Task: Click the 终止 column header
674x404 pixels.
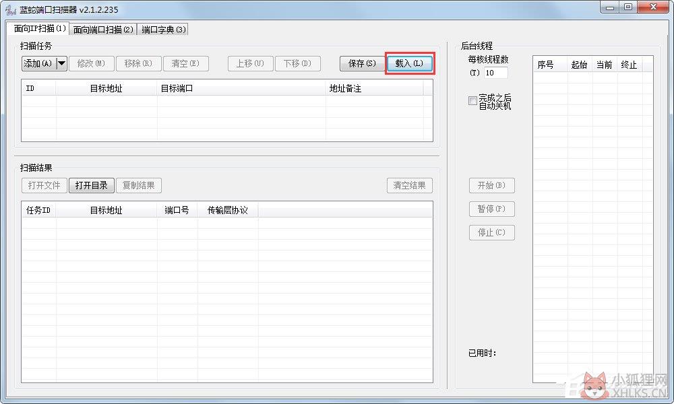Action: tap(630, 65)
